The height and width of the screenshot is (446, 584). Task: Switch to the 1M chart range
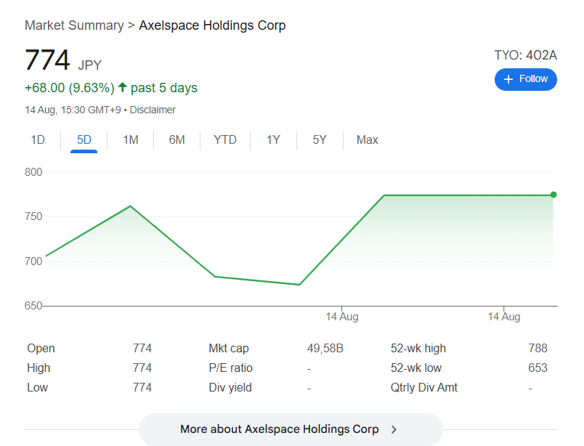coord(130,139)
